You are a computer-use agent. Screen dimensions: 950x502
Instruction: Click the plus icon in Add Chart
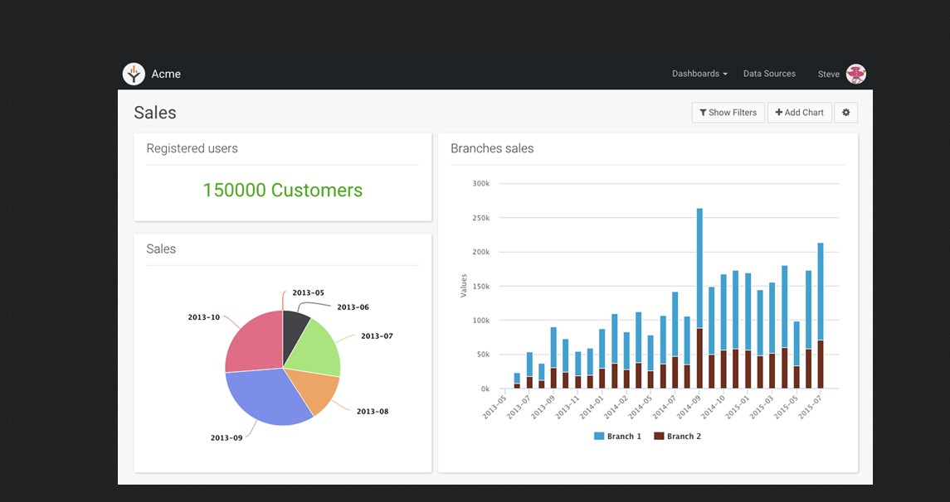coord(779,113)
